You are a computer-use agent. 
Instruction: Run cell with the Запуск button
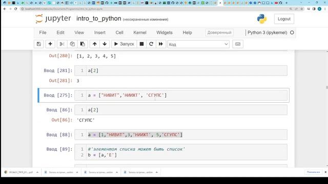[x=124, y=44]
